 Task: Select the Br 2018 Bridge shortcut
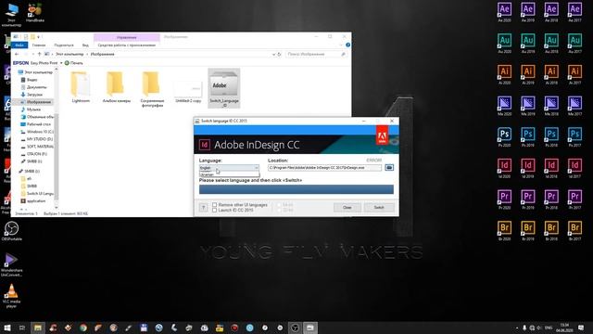coord(551,230)
